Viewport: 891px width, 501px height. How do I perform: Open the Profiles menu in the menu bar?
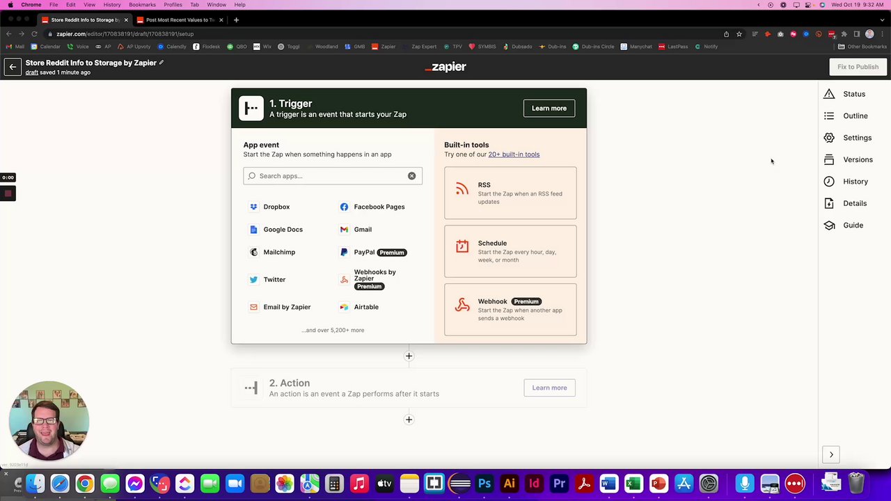[173, 5]
